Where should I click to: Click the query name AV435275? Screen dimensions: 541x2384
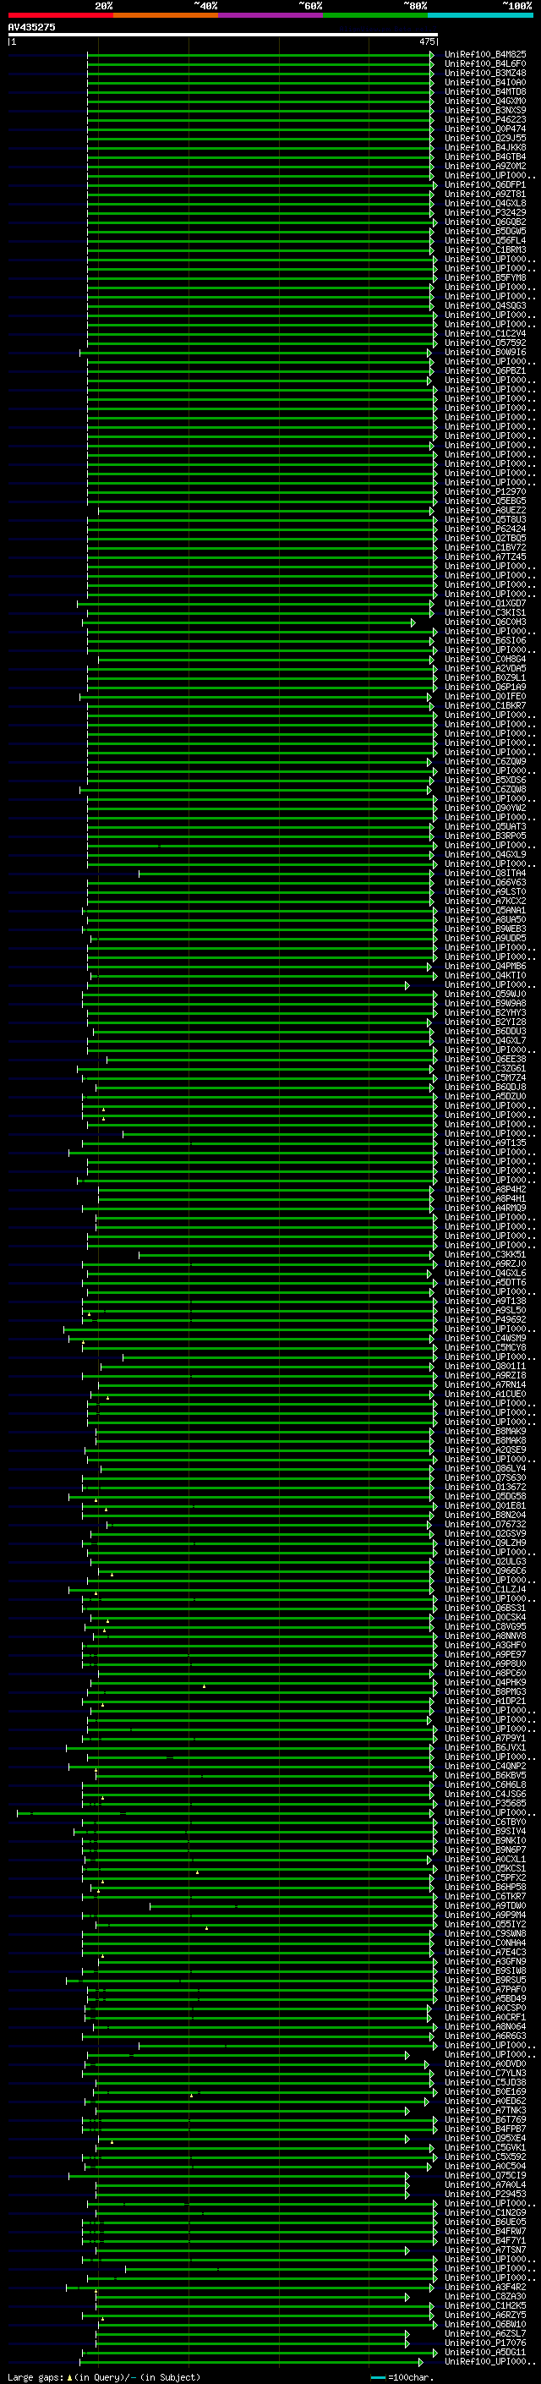point(31,27)
